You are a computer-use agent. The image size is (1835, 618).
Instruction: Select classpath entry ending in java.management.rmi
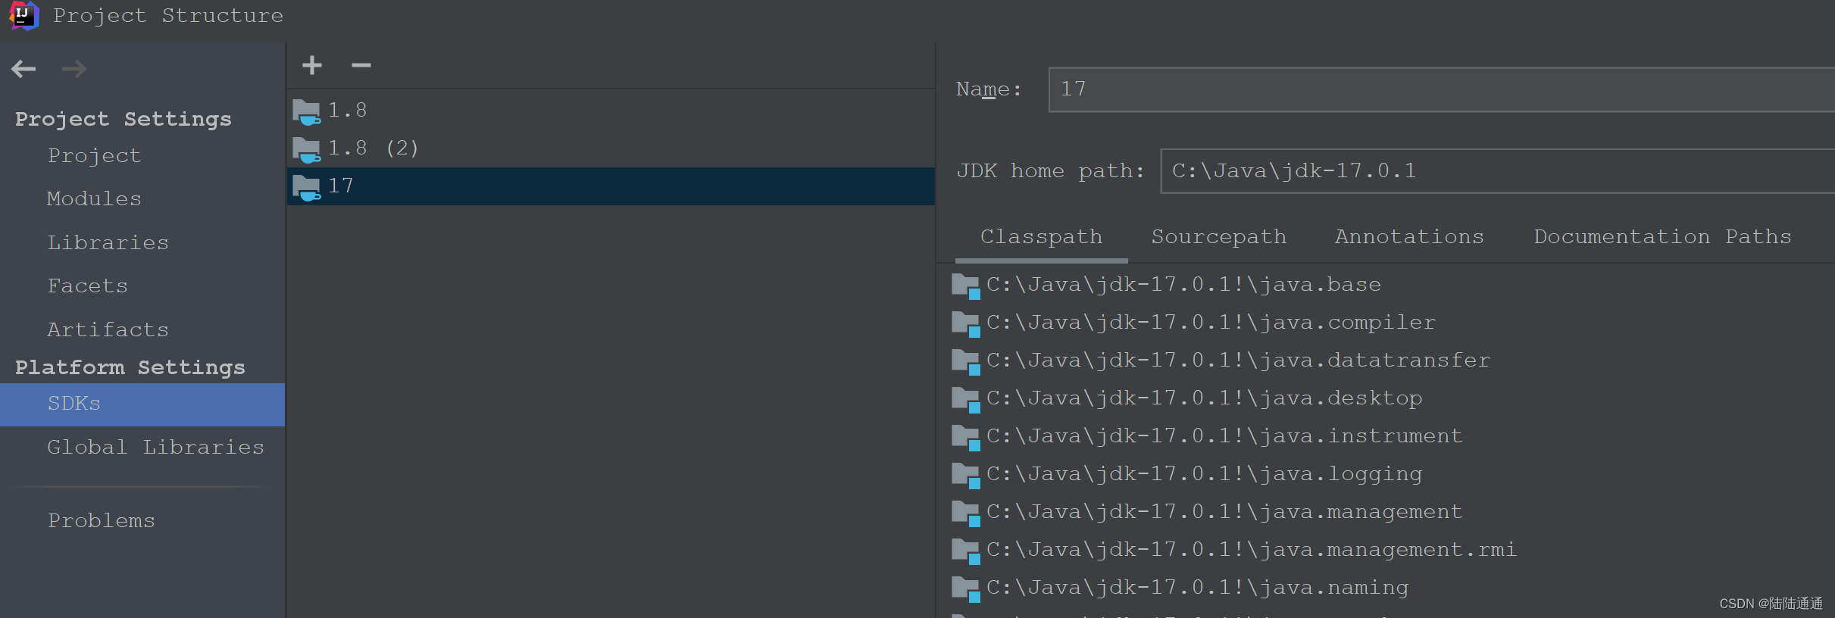click(x=1252, y=550)
